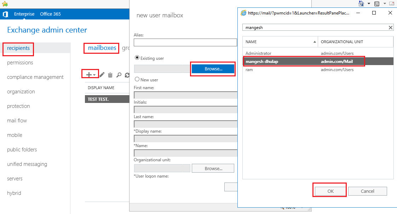Image resolution: width=397 pixels, height=214 pixels.
Task: Click the DISPLAY NAME column header
Action: [101, 88]
